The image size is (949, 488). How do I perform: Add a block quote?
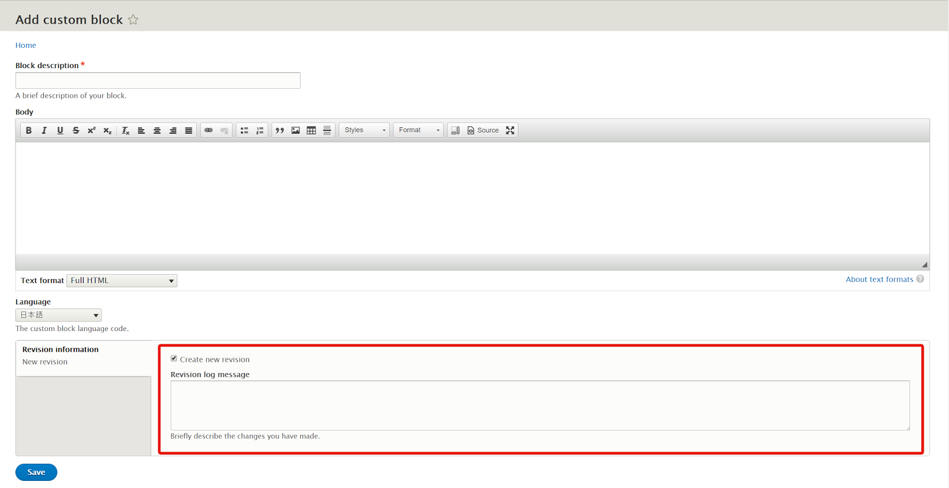click(x=279, y=130)
